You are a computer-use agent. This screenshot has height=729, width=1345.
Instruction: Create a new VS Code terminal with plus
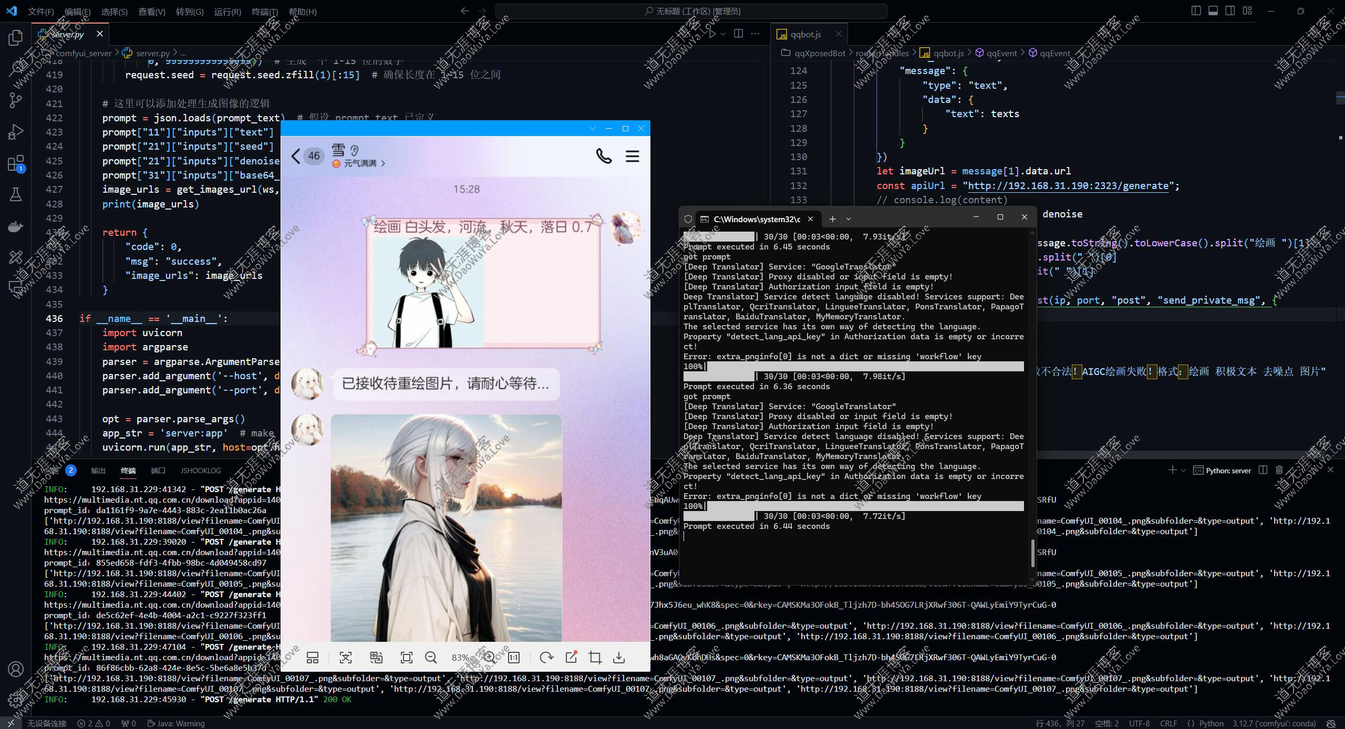pos(1172,470)
